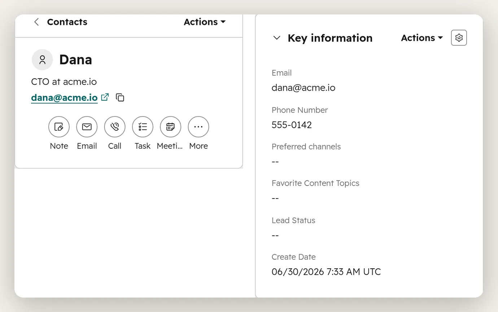Click the Phone Number value 555-0142
This screenshot has width=498, height=312.
click(292, 125)
